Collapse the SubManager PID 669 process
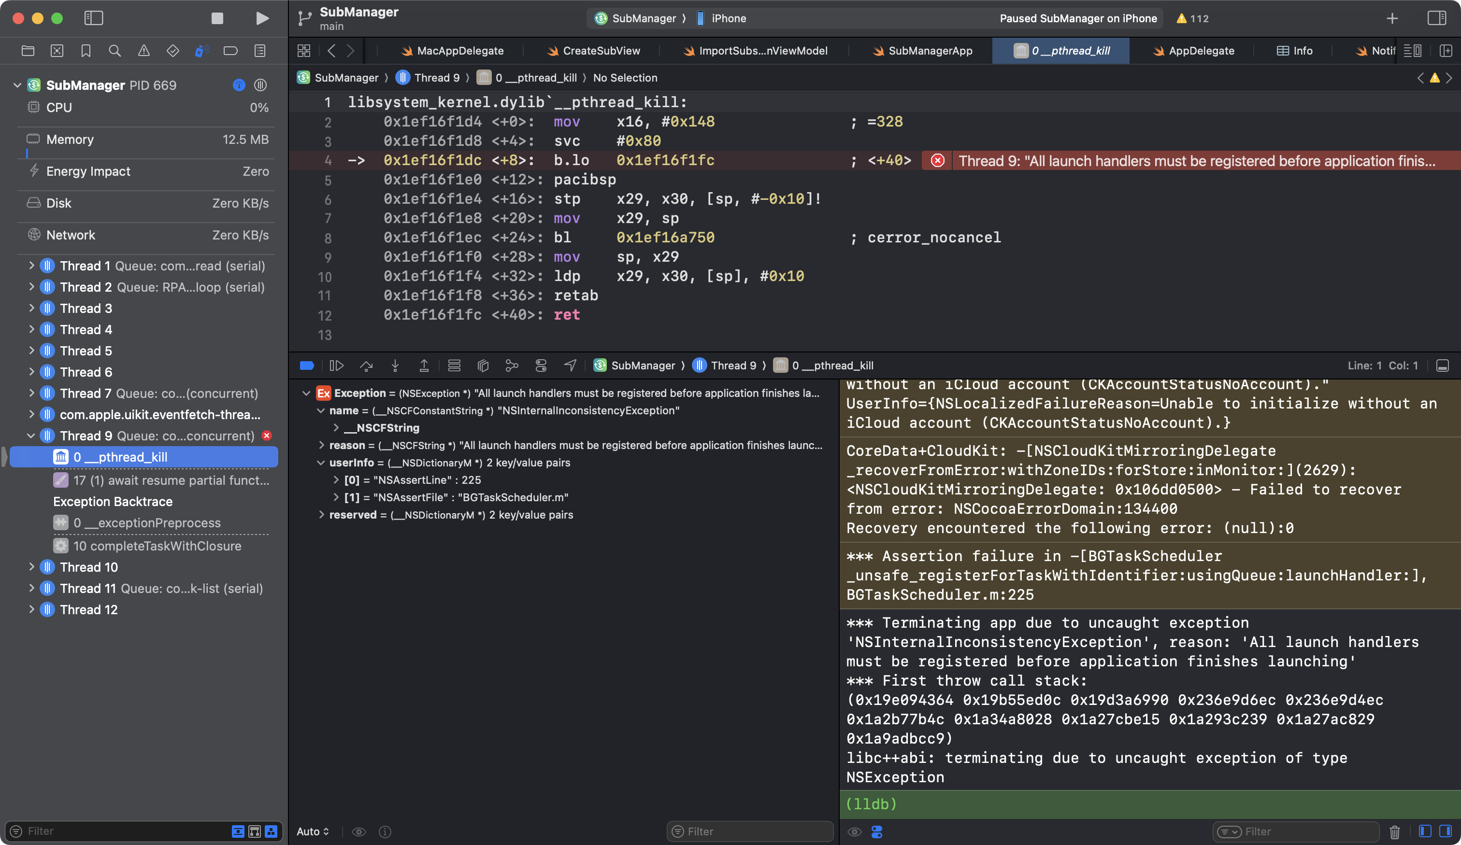Image resolution: width=1461 pixels, height=845 pixels. click(x=17, y=85)
